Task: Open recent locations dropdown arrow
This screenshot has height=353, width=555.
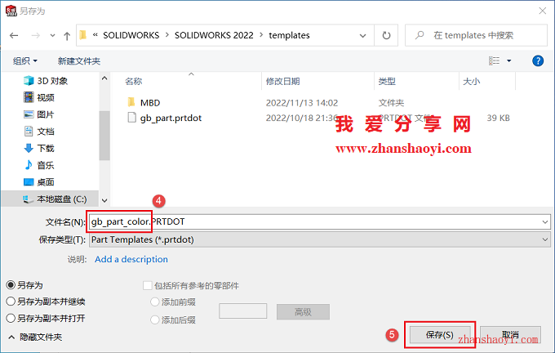Action: (52, 35)
